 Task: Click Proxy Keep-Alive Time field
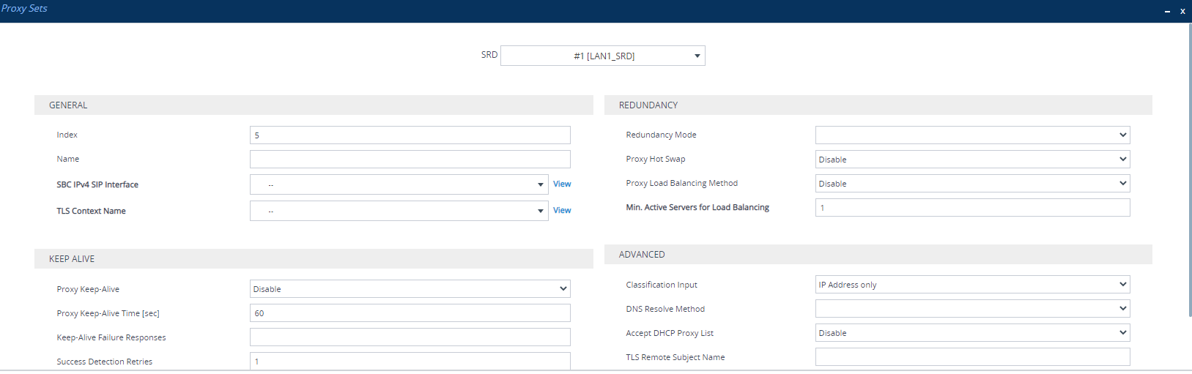(410, 313)
